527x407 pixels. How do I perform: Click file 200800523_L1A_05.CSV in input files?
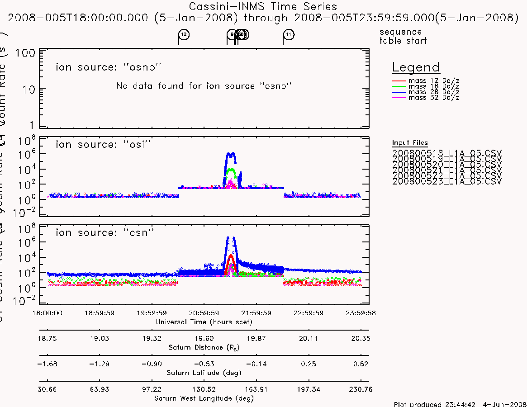446,181
